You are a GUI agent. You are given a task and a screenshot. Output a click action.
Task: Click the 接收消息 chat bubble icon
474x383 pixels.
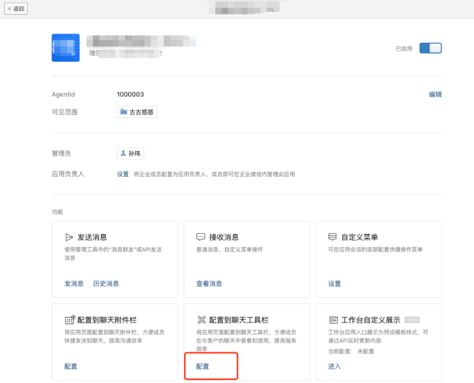coord(201,237)
